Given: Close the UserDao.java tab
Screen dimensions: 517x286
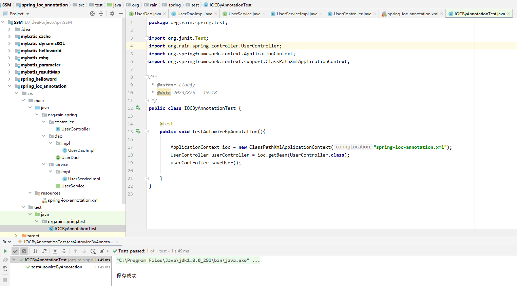Looking at the screenshot, I should (165, 14).
